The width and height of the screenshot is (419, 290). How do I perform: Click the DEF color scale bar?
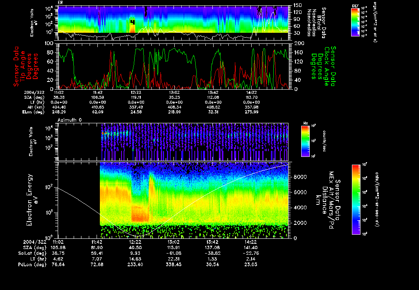[x=355, y=22]
